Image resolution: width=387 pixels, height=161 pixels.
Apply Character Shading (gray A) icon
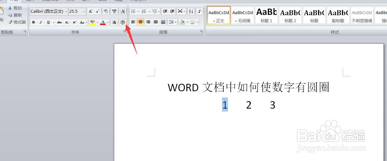(115, 22)
